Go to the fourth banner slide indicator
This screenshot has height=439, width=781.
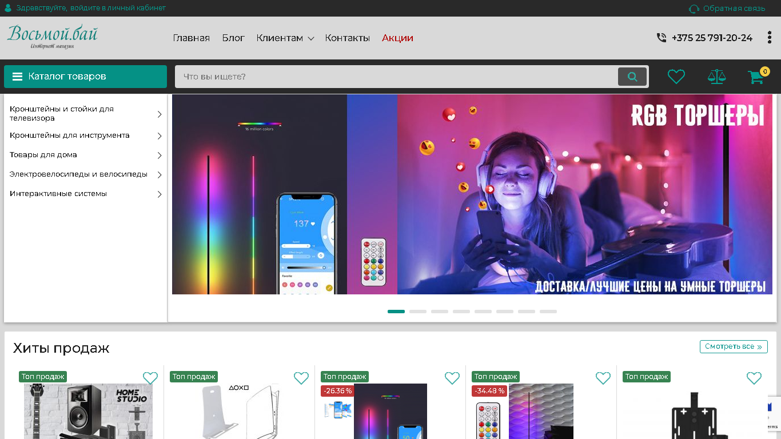pos(461,312)
